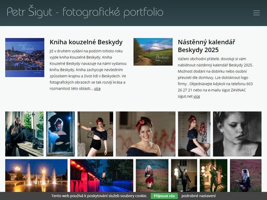Viewport: 267px width, 200px height.
Task: Open the hamburger menu icon
Action: click(x=257, y=12)
